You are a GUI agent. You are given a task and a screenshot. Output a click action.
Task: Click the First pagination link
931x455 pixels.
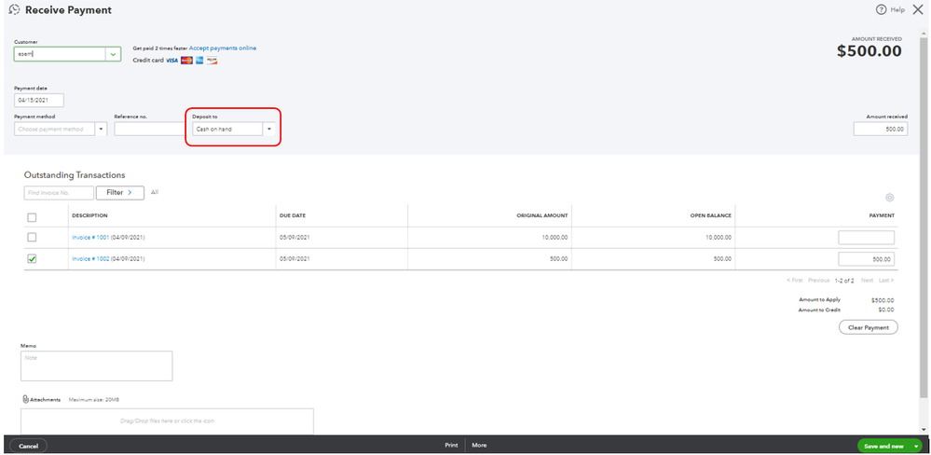(x=794, y=281)
